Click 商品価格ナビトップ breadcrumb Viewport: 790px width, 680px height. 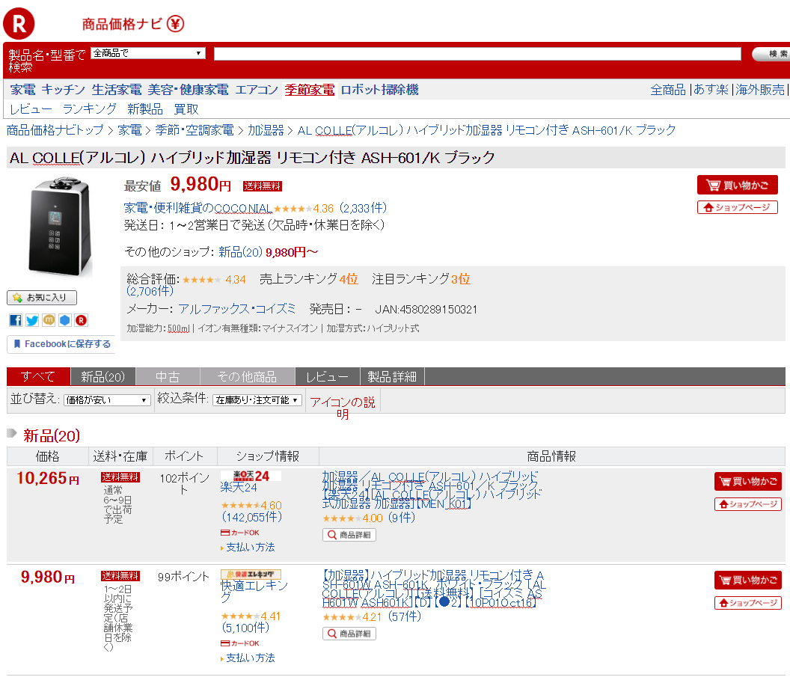pos(55,130)
